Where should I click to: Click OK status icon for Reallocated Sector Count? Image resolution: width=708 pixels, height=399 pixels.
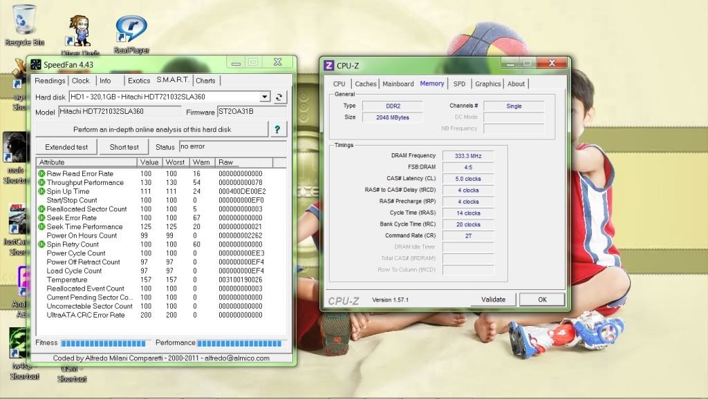(41, 208)
